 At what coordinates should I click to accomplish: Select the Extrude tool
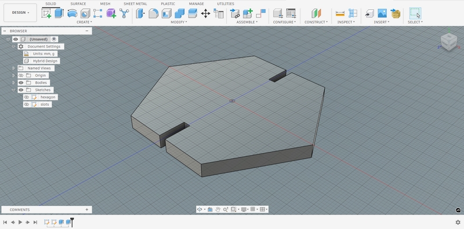click(59, 13)
